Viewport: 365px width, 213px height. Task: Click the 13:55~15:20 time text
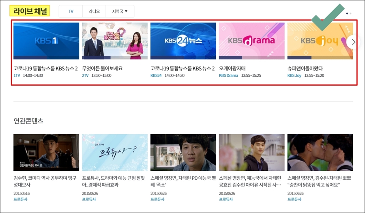click(x=314, y=75)
